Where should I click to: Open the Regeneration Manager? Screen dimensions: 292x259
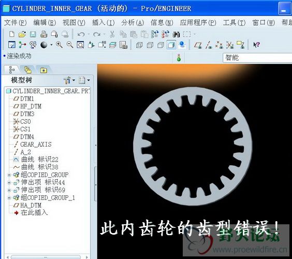click(165, 34)
